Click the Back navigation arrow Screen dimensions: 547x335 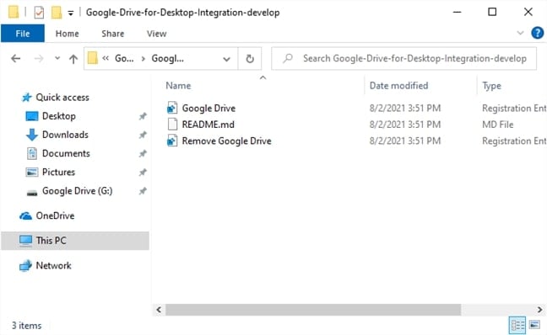click(x=16, y=58)
